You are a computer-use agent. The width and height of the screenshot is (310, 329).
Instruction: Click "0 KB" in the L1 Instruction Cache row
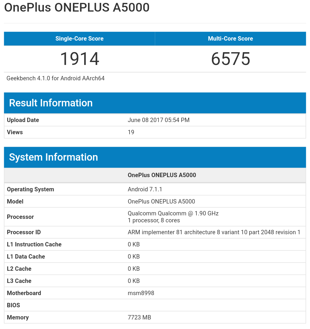pos(134,244)
